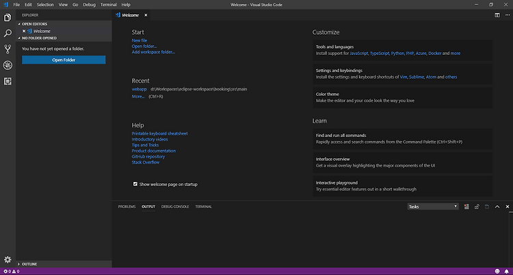This screenshot has height=275, width=513.
Task: Open the Explorer view in activity bar
Action: [8, 17]
